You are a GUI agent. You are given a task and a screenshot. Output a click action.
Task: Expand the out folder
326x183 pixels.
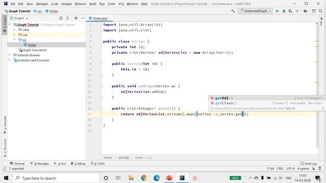[14, 35]
